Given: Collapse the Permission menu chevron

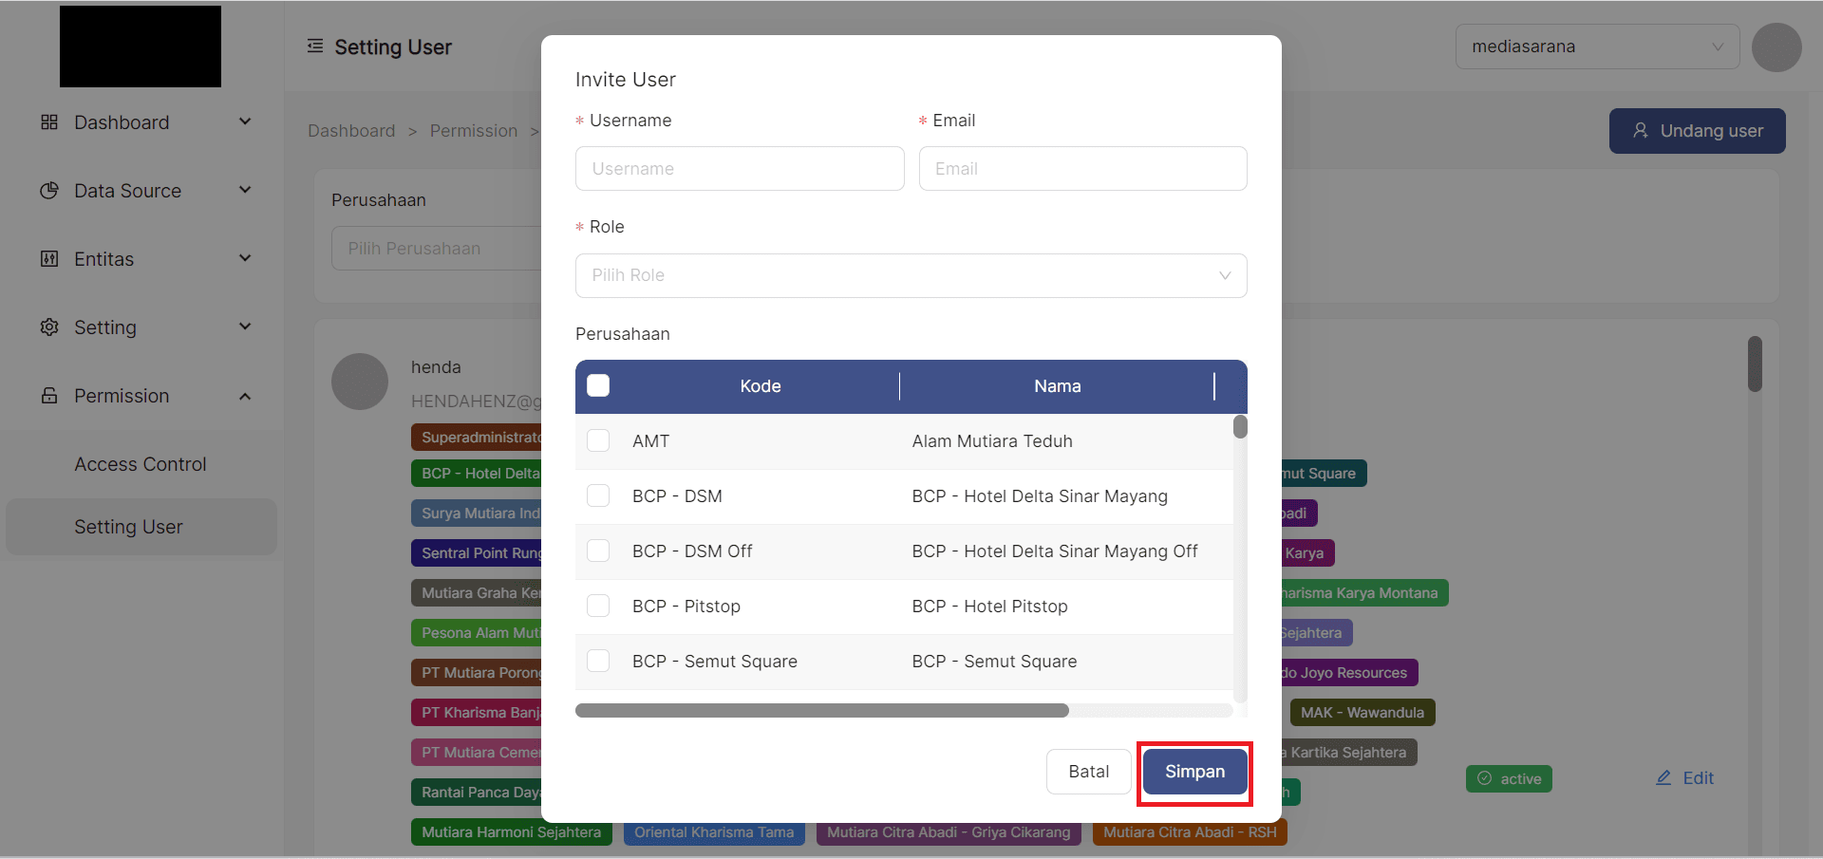Looking at the screenshot, I should pyautogui.click(x=245, y=396).
